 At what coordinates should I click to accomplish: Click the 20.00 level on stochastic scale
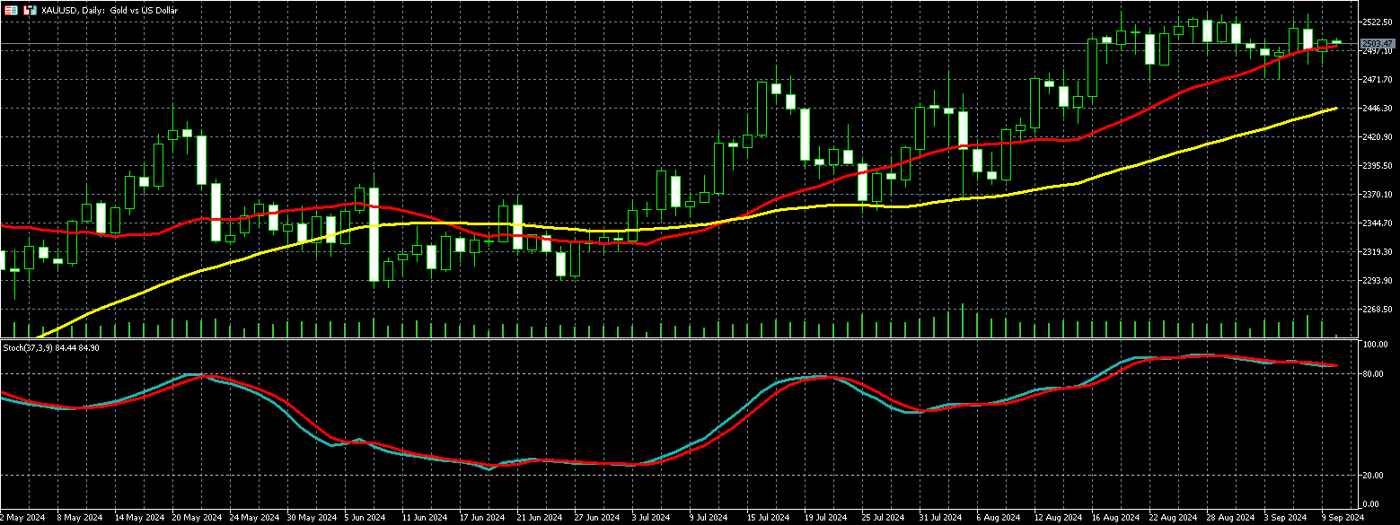(x=1372, y=476)
